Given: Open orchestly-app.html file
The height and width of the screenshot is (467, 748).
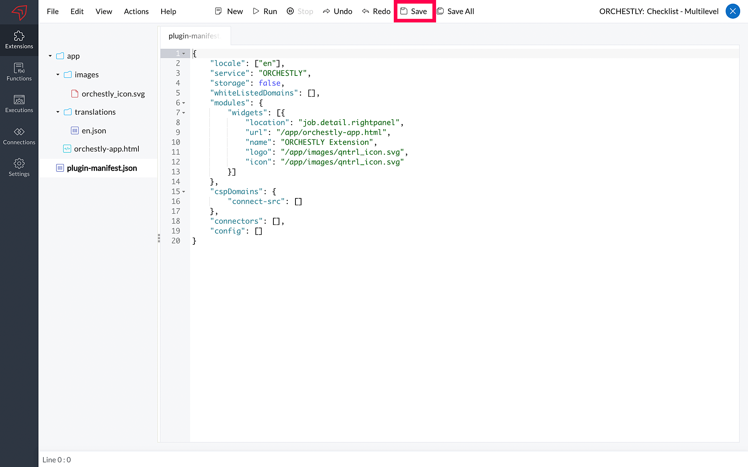Looking at the screenshot, I should point(106,149).
